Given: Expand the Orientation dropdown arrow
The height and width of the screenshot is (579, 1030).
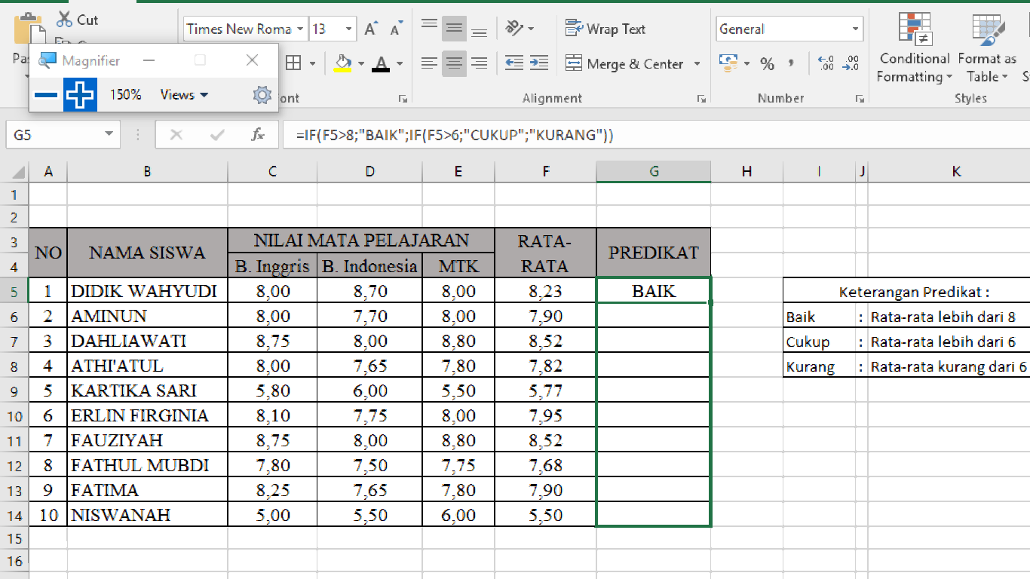Looking at the screenshot, I should (x=532, y=29).
